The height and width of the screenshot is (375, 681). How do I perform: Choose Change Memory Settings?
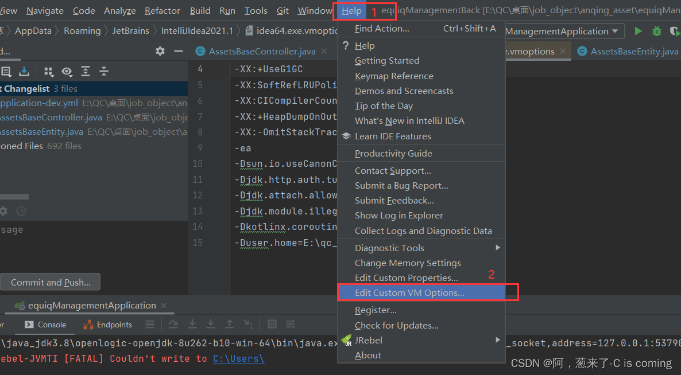tap(421, 263)
